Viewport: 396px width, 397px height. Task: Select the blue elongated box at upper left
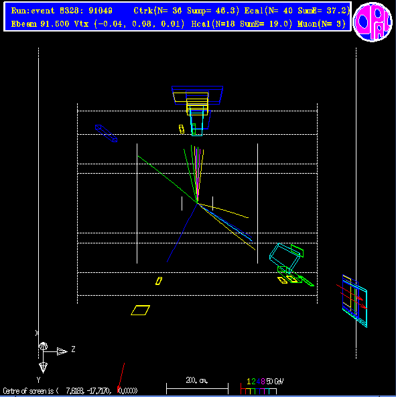click(106, 133)
